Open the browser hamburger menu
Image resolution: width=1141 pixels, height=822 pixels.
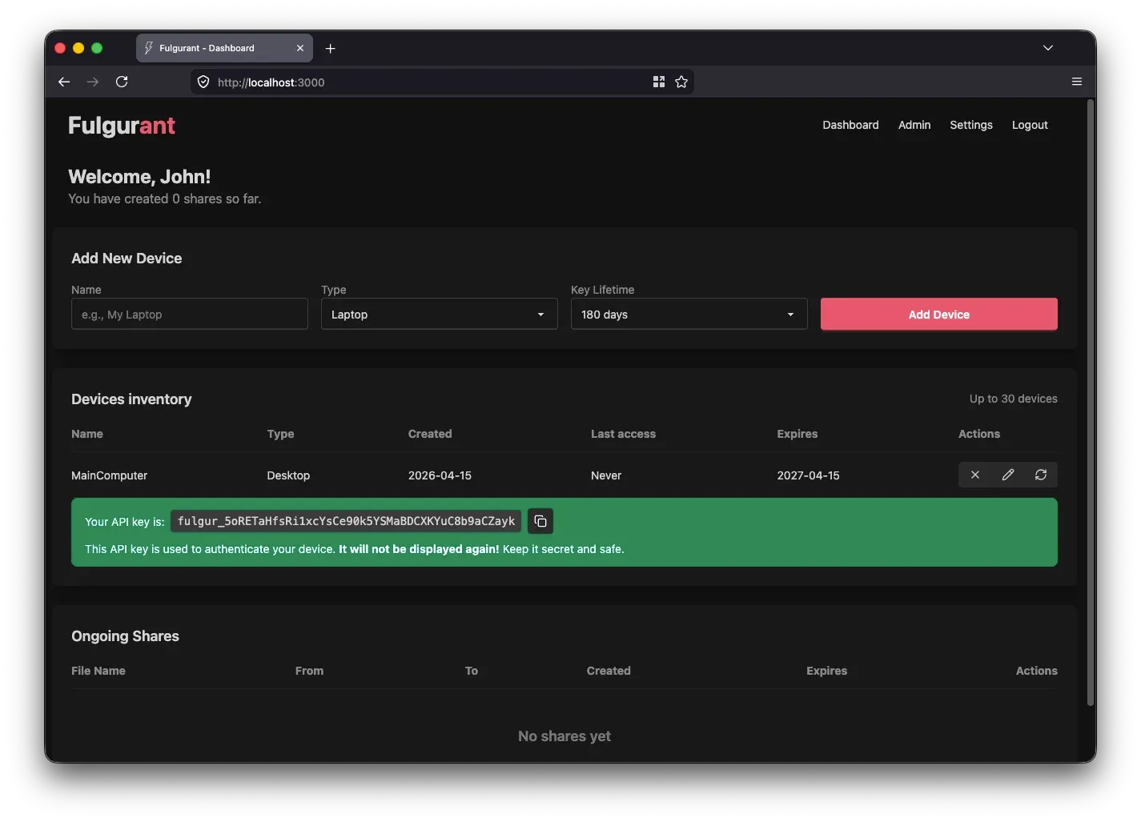1076,82
